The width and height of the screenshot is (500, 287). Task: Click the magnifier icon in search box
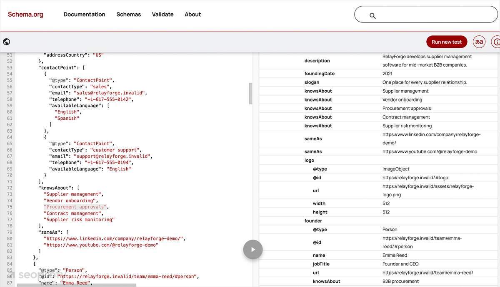pos(372,16)
